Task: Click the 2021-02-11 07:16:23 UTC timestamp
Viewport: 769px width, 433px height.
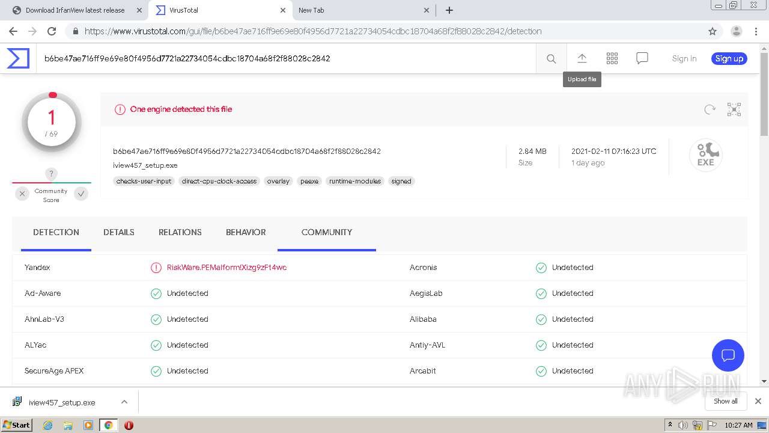Action: (613, 151)
